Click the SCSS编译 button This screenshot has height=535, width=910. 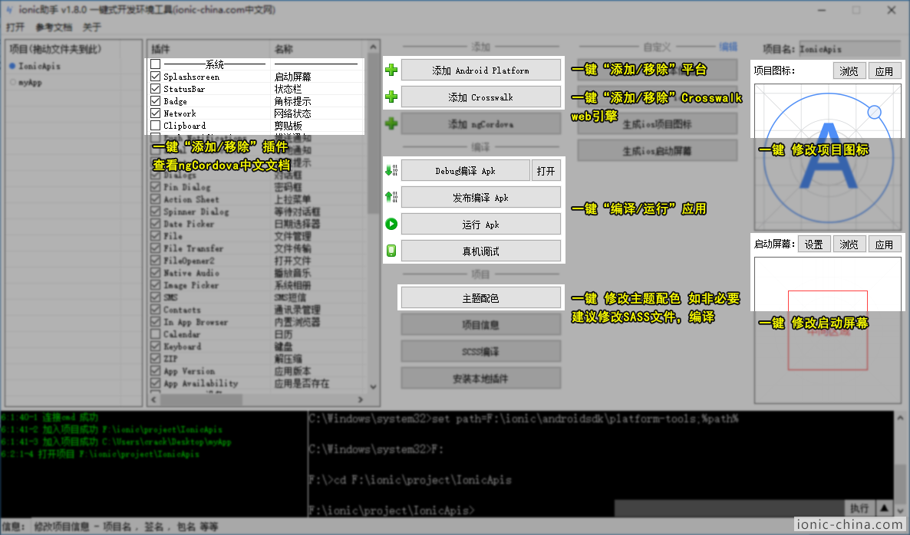coord(480,351)
